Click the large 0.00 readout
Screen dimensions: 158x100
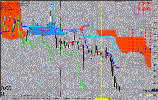coord(6,88)
